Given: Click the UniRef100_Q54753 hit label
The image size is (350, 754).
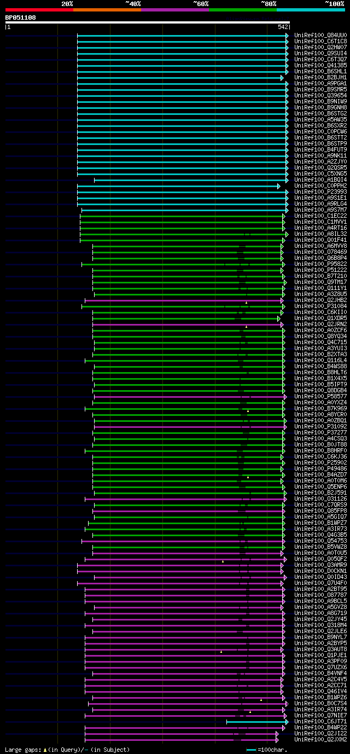Looking at the screenshot, I should coord(320,541).
